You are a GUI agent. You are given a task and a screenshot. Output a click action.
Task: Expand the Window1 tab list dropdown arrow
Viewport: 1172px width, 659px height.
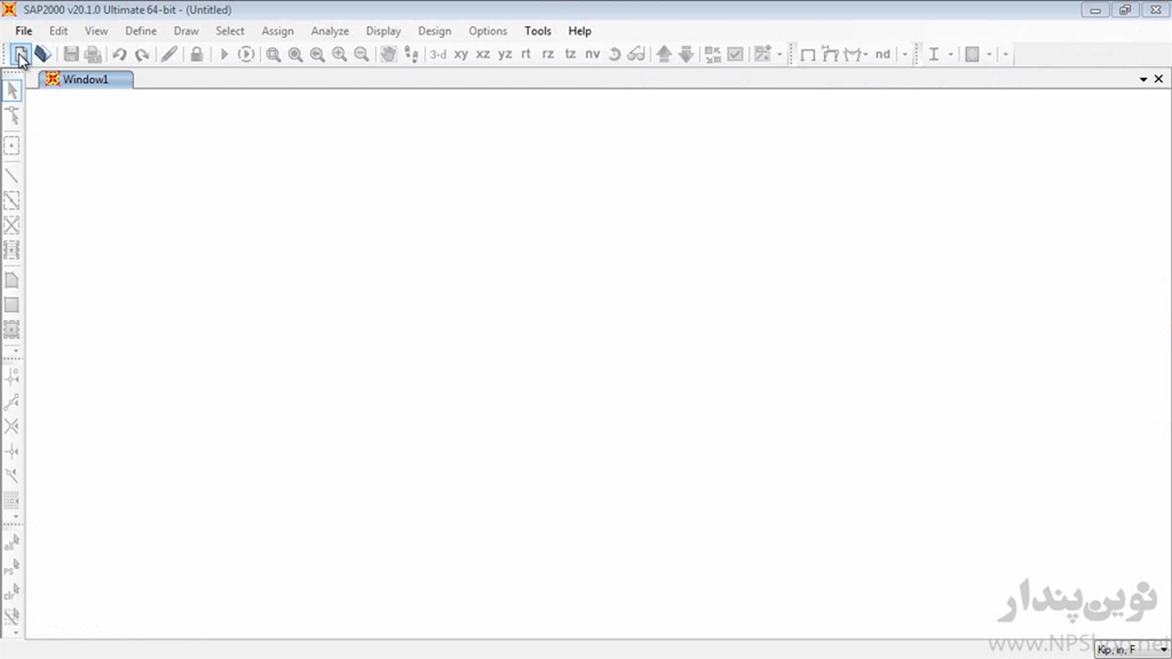(1144, 80)
